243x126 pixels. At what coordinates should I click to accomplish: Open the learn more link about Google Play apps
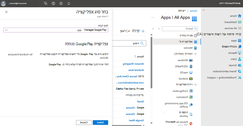click(x=78, y=64)
